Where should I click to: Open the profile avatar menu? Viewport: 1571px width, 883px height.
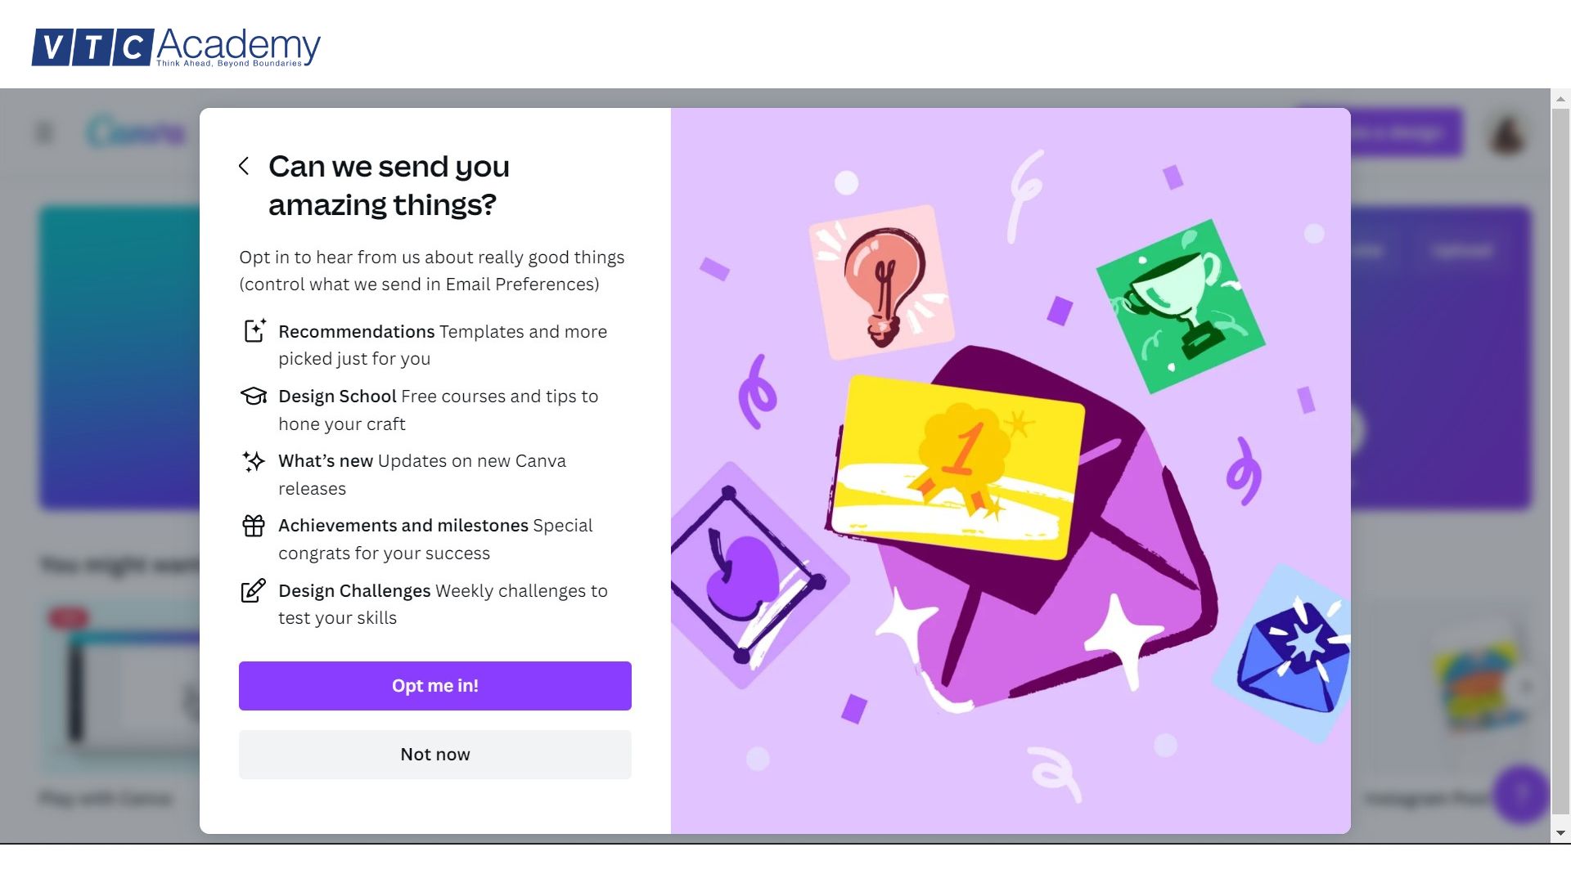1507,133
